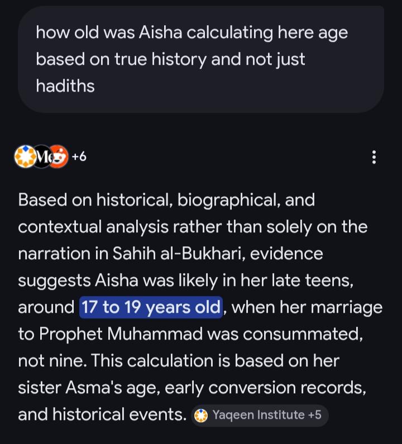Click the Reddit source icon
Screen dimensions: 402x444
[x=58, y=156]
